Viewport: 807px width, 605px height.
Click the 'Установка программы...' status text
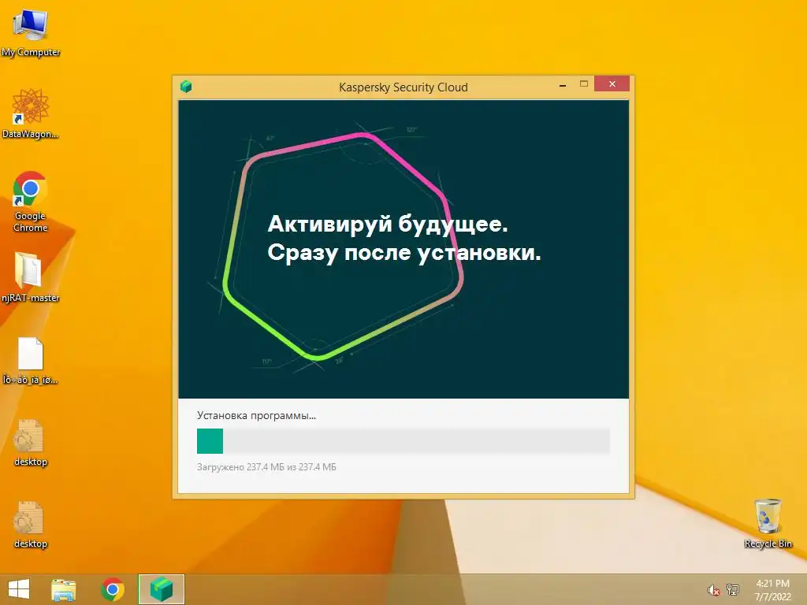(x=256, y=416)
